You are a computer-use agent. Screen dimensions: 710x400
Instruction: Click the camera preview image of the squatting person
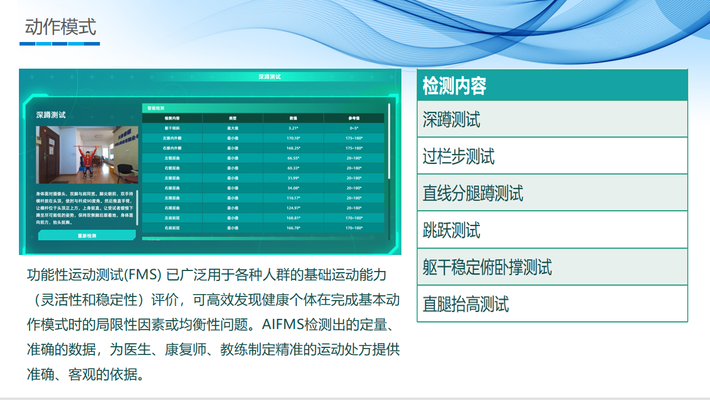[x=87, y=154]
